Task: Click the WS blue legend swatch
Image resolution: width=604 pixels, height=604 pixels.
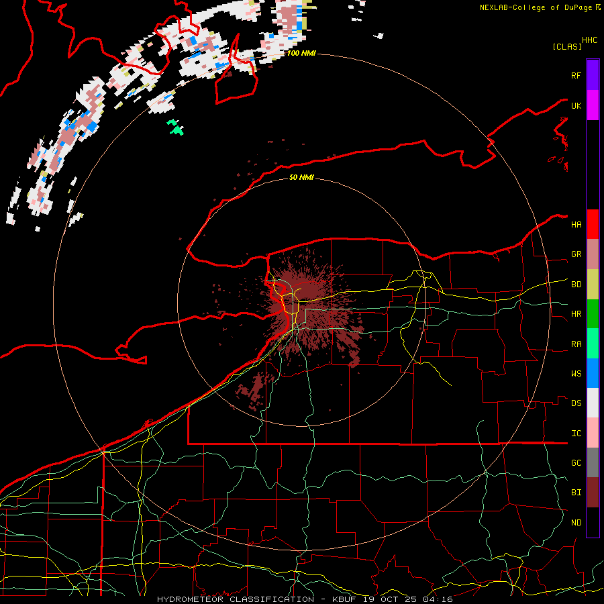Action: (593, 373)
